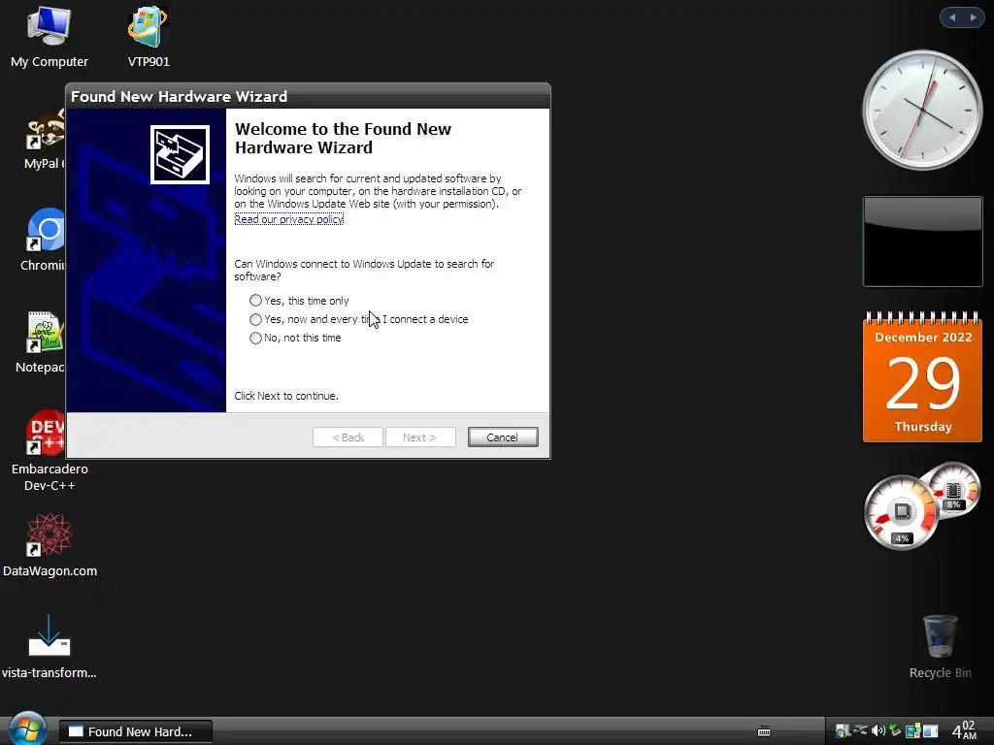
Task: Click the black slideshow gadget
Action: pos(922,242)
